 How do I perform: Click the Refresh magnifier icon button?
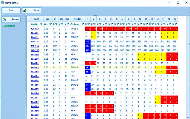pyautogui.click(x=11, y=19)
